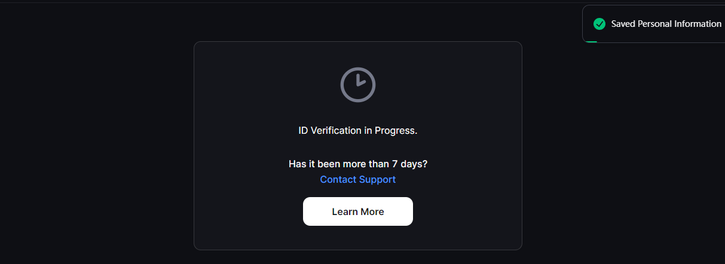725x264 pixels.
Task: Click the green checkmark success icon
Action: click(x=599, y=24)
